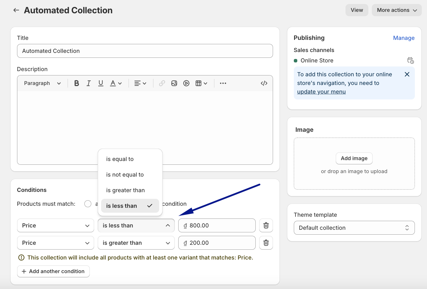This screenshot has width=427, height=289.
Task: Collapse the open 'is less than' operator dropdown
Action: (x=136, y=225)
